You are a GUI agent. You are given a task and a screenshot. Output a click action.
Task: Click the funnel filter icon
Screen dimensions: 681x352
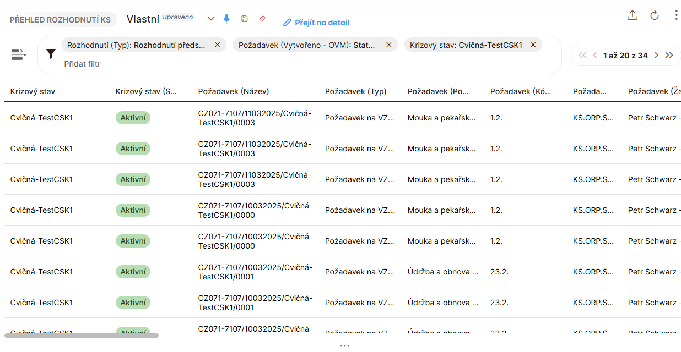[x=51, y=54]
